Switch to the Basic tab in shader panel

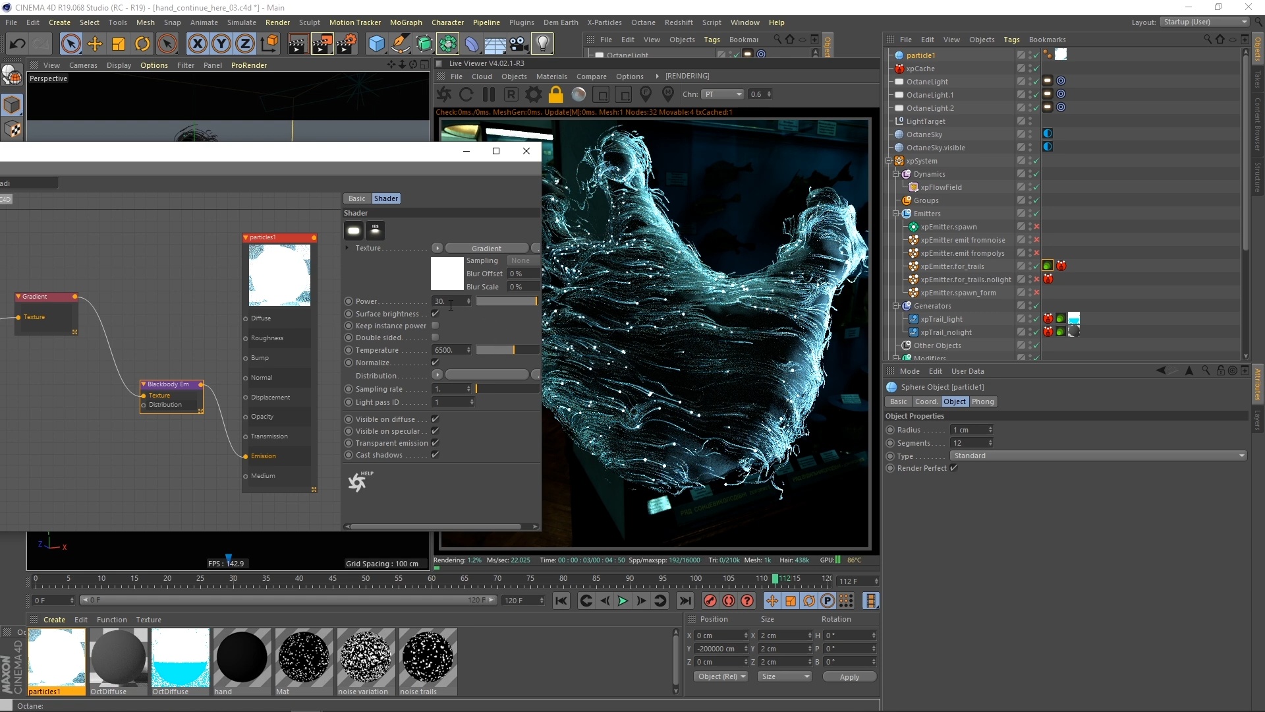point(356,198)
